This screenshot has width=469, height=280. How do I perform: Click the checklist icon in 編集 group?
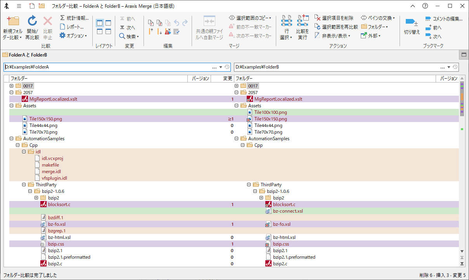(177, 31)
